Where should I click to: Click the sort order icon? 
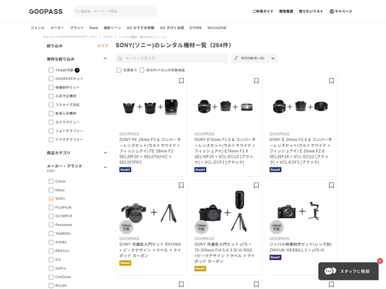236,58
